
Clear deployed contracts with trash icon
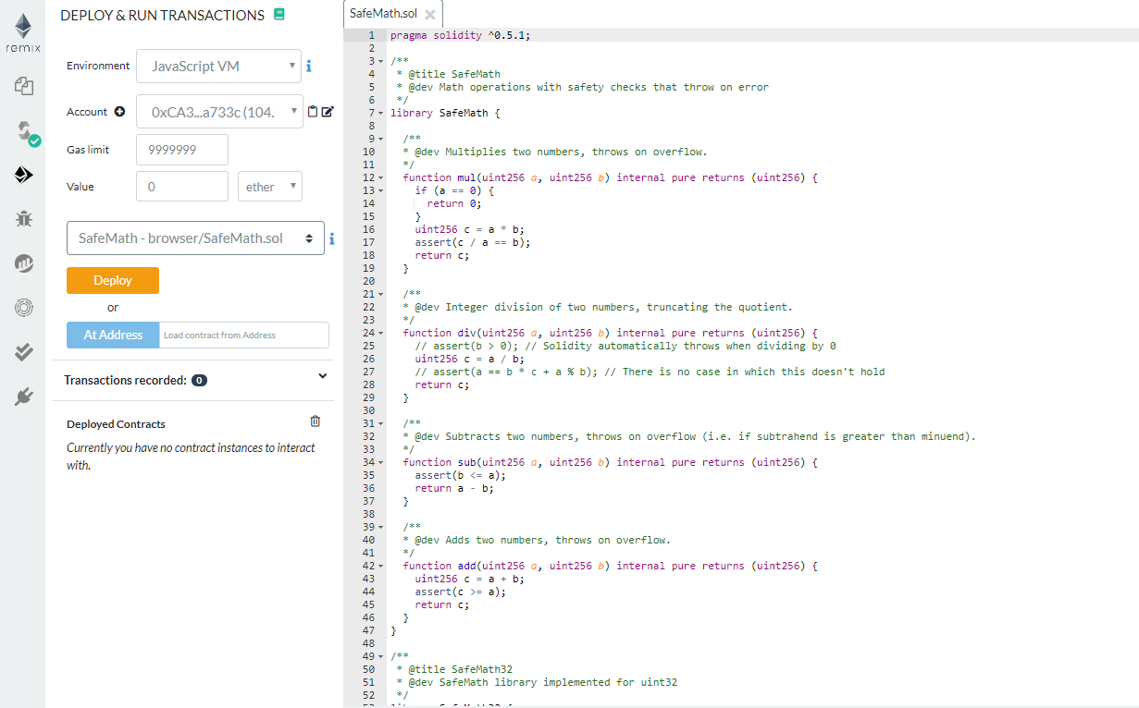click(x=316, y=421)
